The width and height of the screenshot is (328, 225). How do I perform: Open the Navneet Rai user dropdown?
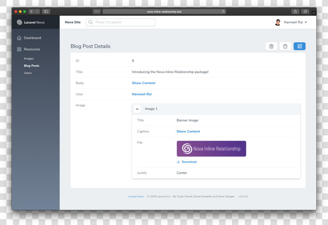(x=295, y=22)
